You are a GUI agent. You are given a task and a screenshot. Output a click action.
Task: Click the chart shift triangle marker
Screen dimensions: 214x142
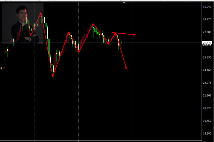coord(124,3)
